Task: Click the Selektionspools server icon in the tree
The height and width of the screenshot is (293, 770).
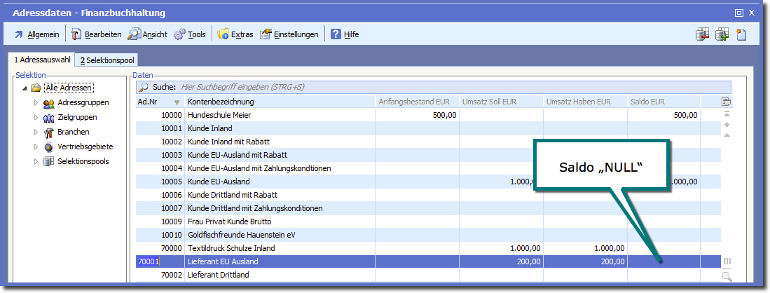Action: [49, 162]
